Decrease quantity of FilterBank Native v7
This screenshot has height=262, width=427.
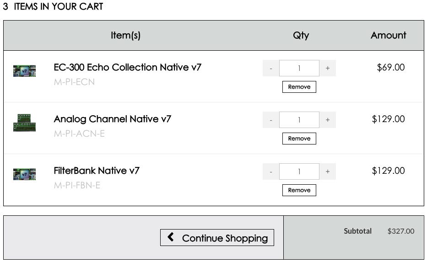271,171
